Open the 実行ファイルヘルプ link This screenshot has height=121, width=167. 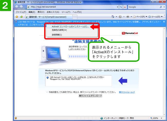point(127,92)
